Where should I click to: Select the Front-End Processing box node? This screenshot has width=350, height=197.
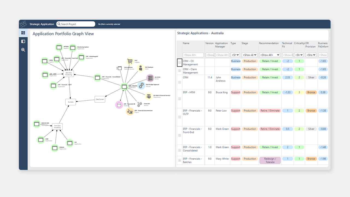coord(57,127)
